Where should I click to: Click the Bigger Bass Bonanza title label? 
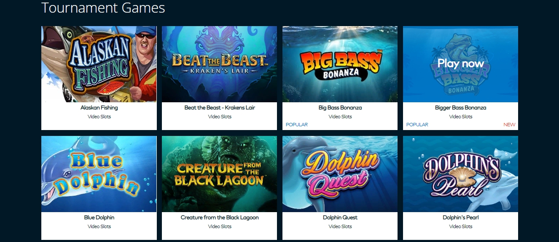(x=461, y=108)
